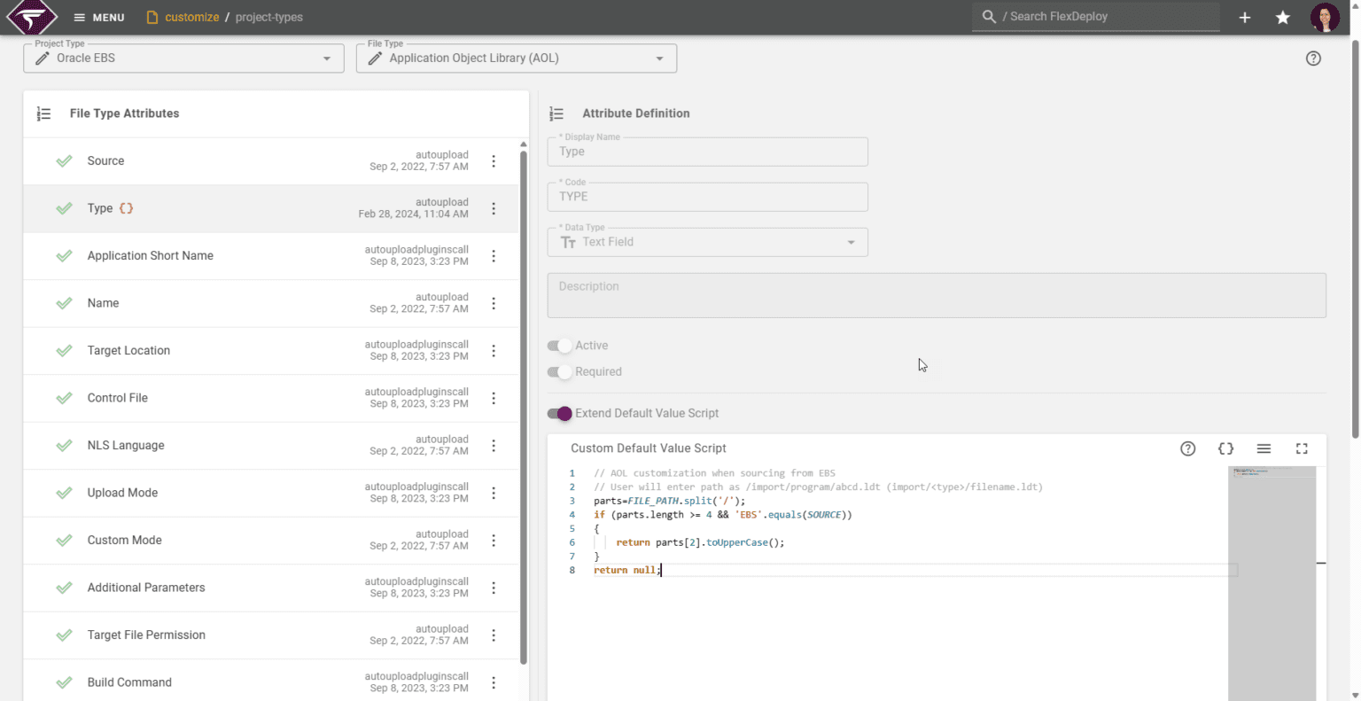The width and height of the screenshot is (1361, 701).
Task: Toggle the Required switch
Action: pyautogui.click(x=560, y=371)
